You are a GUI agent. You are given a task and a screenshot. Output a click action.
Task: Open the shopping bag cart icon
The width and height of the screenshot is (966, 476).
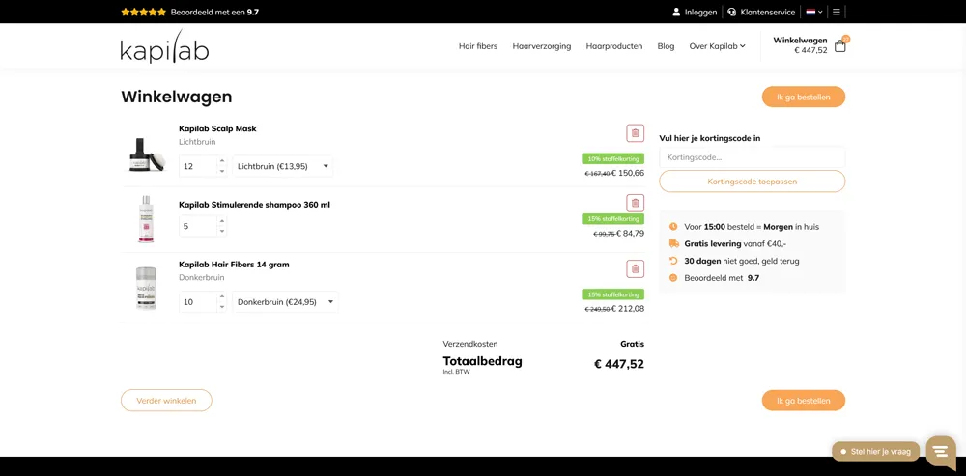[x=839, y=46]
